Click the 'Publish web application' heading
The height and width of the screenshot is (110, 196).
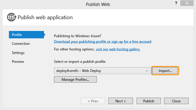click(45, 17)
